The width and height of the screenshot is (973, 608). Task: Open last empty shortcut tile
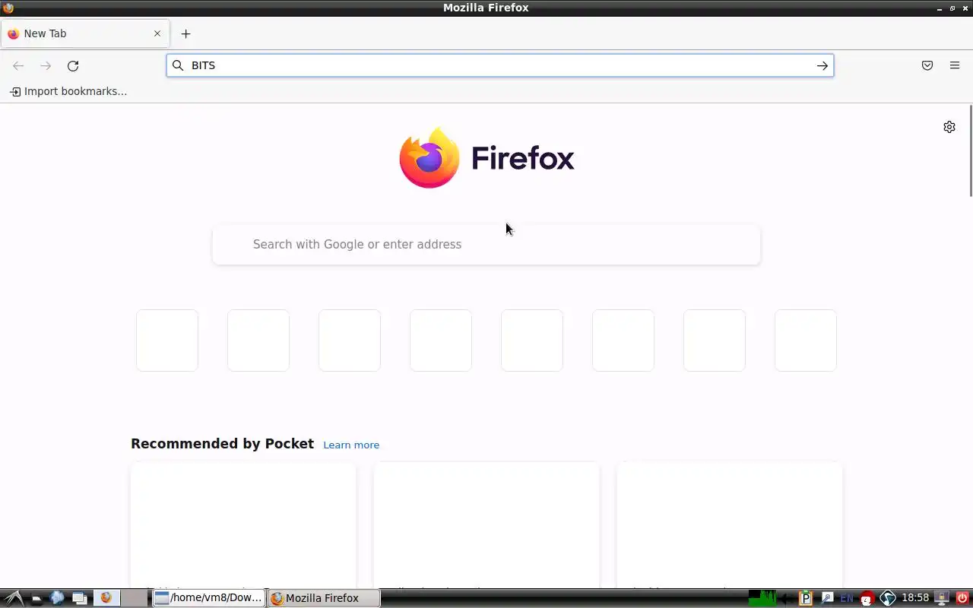point(806,340)
